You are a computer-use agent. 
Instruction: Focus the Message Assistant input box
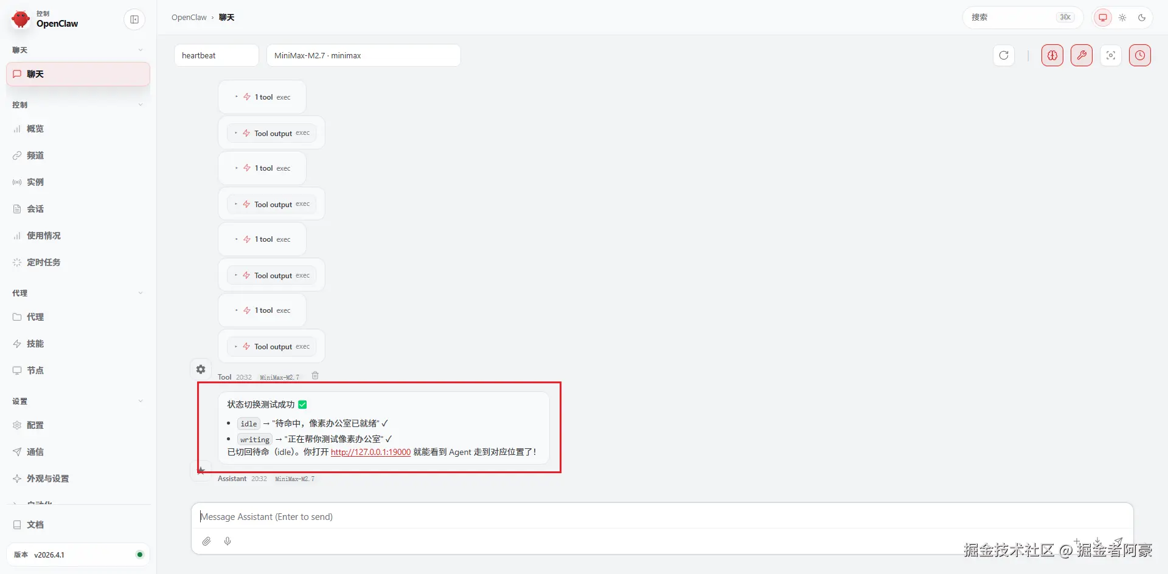[662, 517]
